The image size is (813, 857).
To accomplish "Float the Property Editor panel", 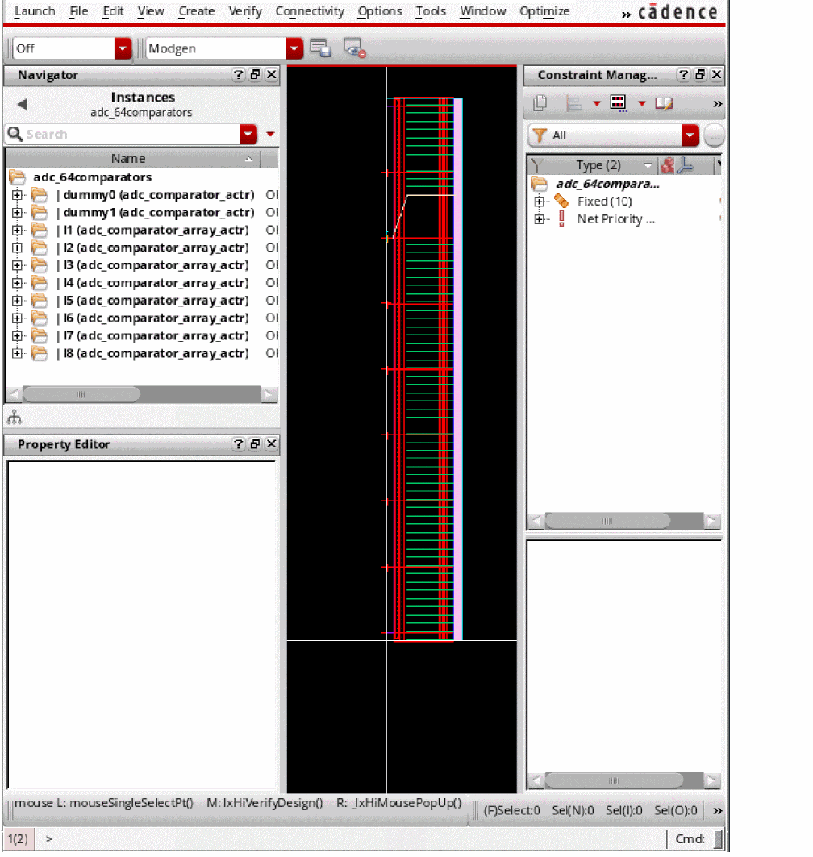I will 255,444.
